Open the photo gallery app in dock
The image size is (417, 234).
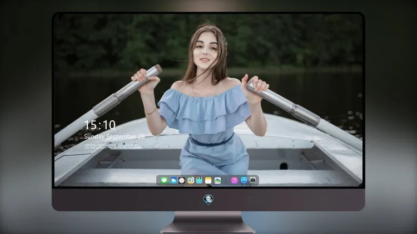[217, 180]
